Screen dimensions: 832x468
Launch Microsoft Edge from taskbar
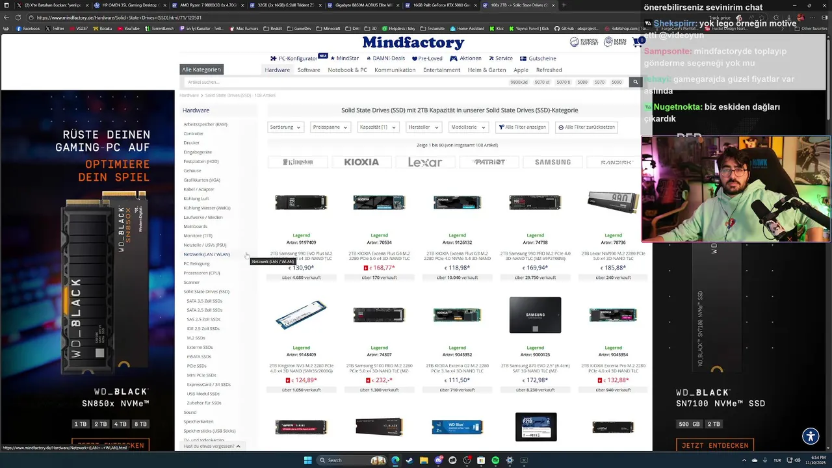point(395,460)
